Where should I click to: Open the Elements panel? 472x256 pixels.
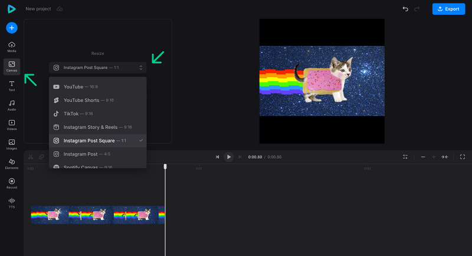tap(12, 164)
